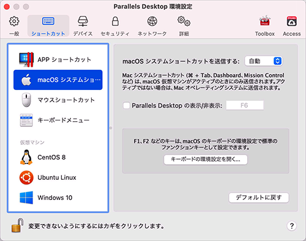Select APP ショートカット in the sidebar
The height and width of the screenshot is (241, 306).
(58, 59)
